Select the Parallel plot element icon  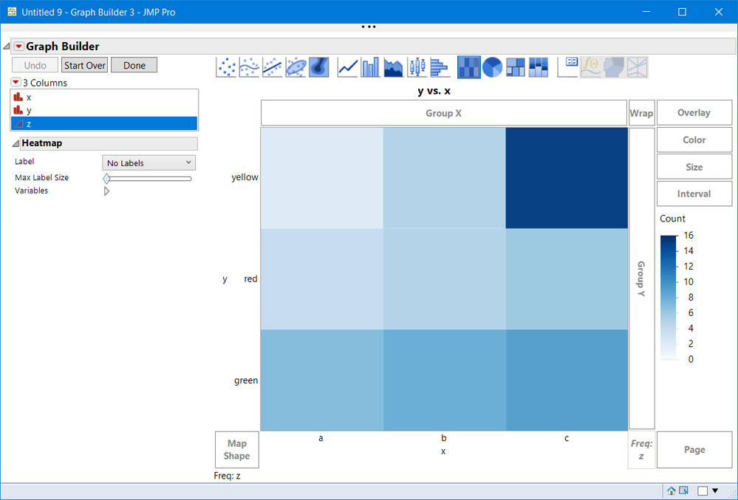[638, 66]
